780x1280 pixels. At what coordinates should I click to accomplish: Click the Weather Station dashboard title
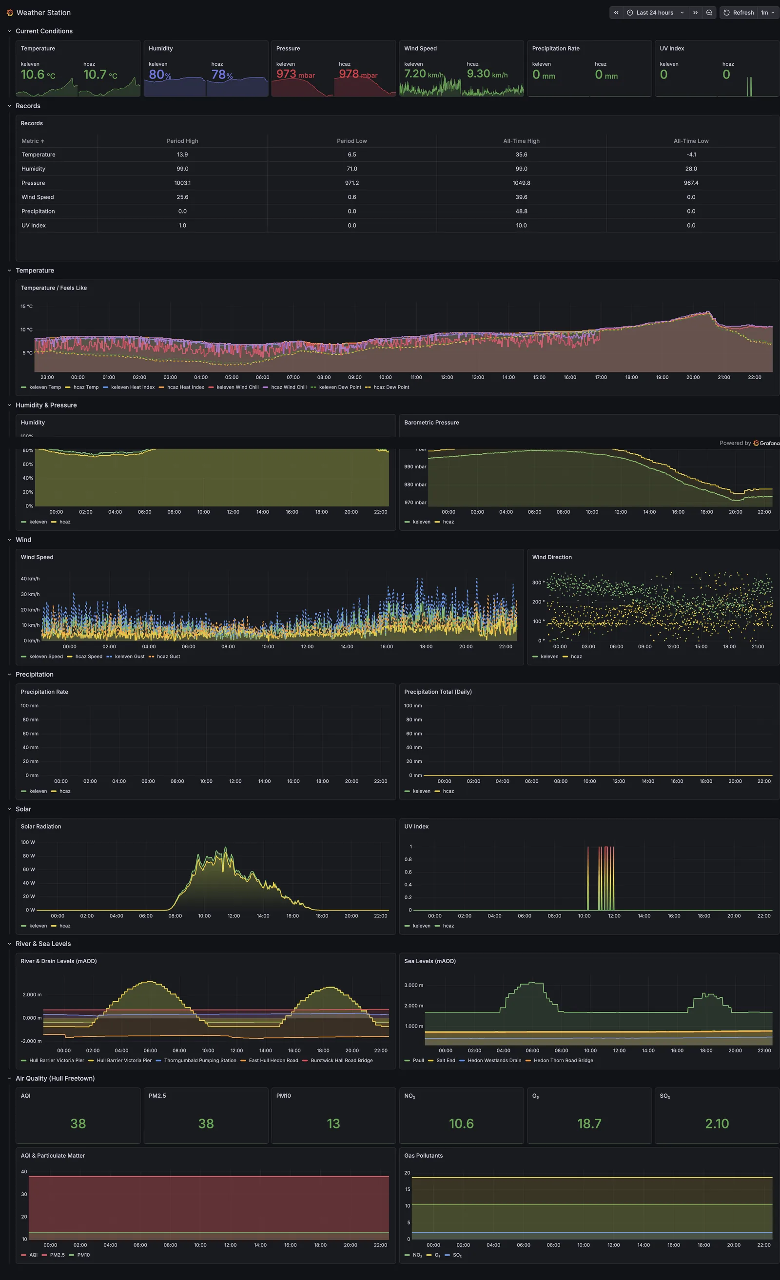click(44, 13)
